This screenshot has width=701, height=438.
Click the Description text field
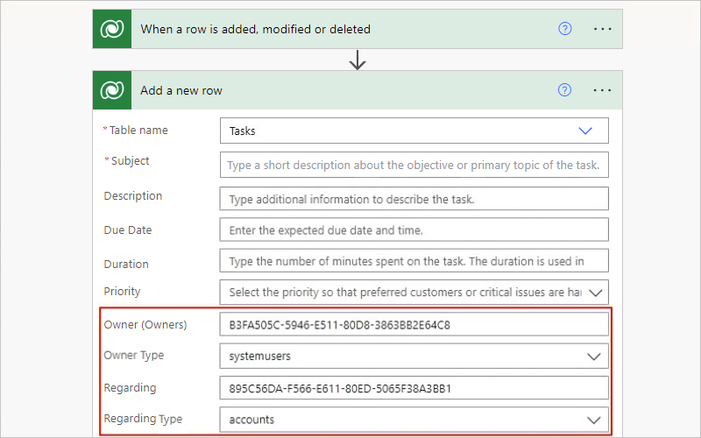(414, 199)
